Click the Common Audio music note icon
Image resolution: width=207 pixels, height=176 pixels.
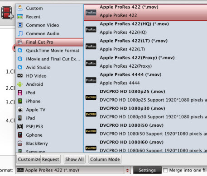click(20, 33)
